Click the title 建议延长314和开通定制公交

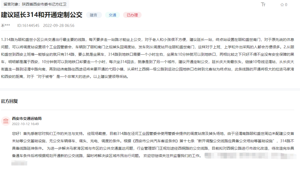point(42,15)
